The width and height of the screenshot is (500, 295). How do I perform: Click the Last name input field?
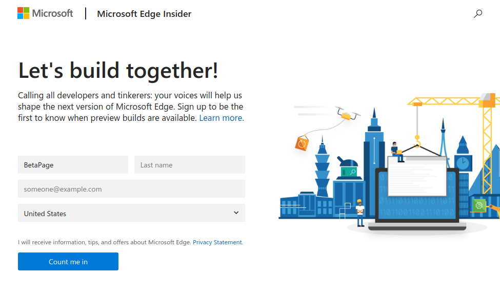[x=190, y=165]
